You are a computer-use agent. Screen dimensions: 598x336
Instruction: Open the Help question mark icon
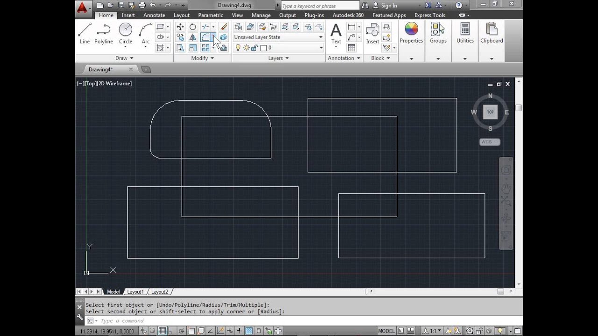pyautogui.click(x=459, y=5)
